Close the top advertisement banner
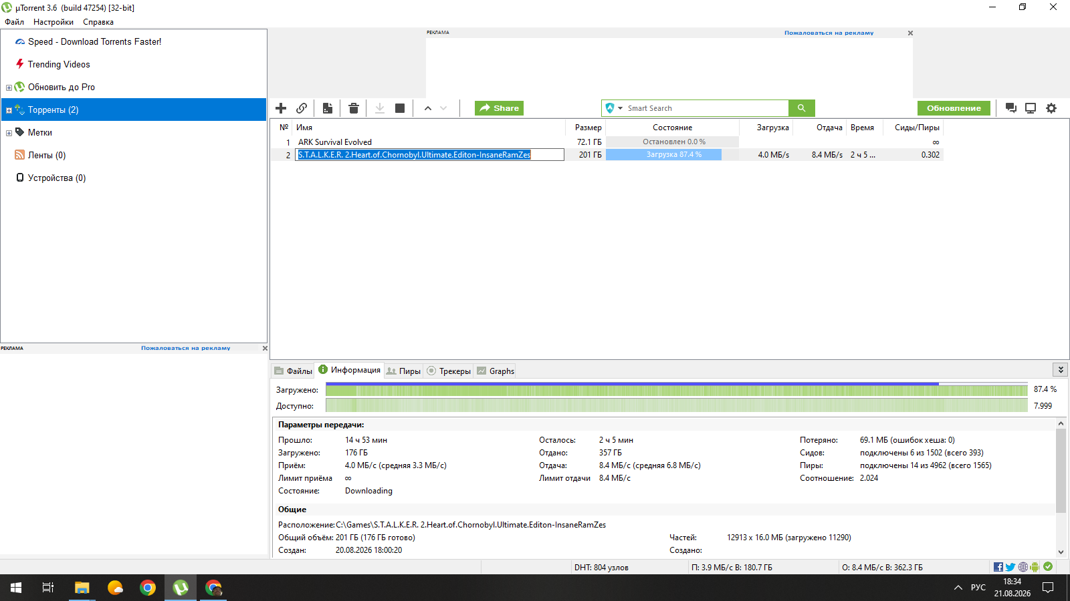 910,33
